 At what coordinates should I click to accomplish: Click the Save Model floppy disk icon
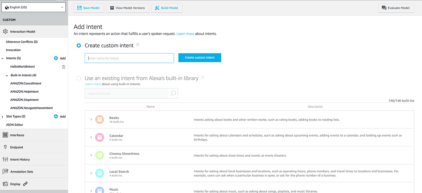point(79,8)
